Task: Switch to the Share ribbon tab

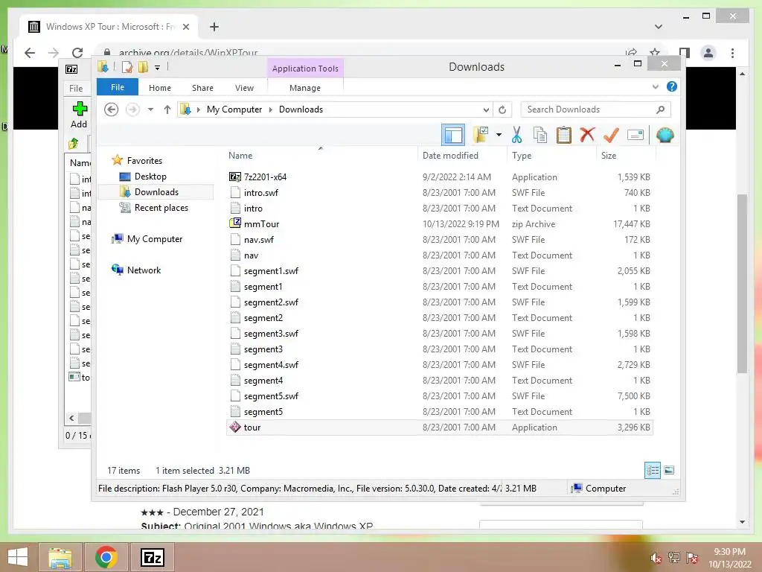Action: click(x=202, y=88)
